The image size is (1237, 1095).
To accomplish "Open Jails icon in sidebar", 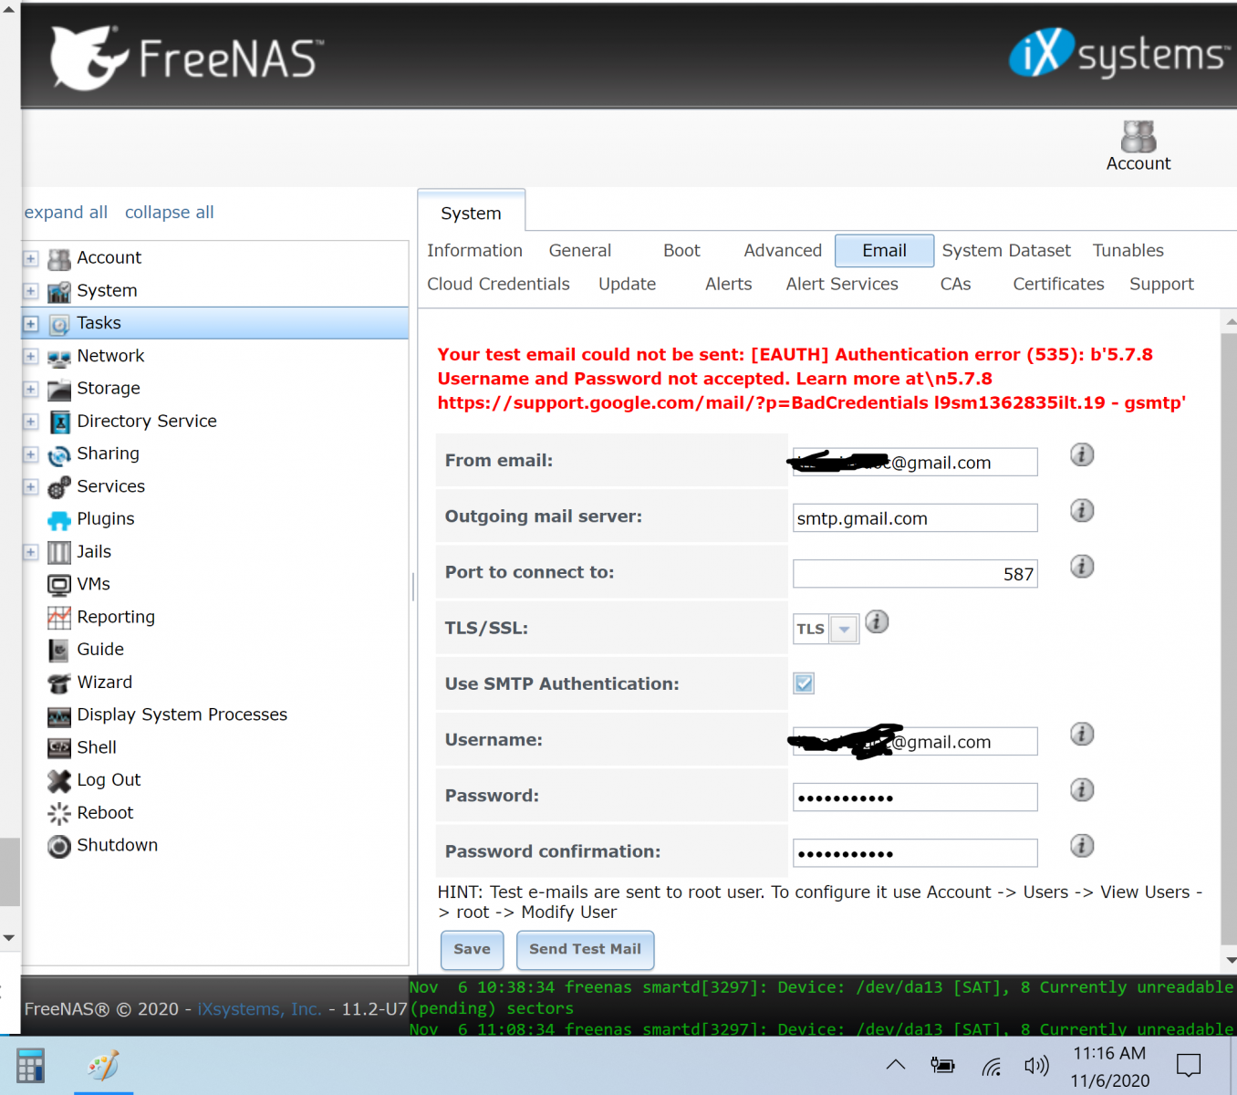I will 59,552.
